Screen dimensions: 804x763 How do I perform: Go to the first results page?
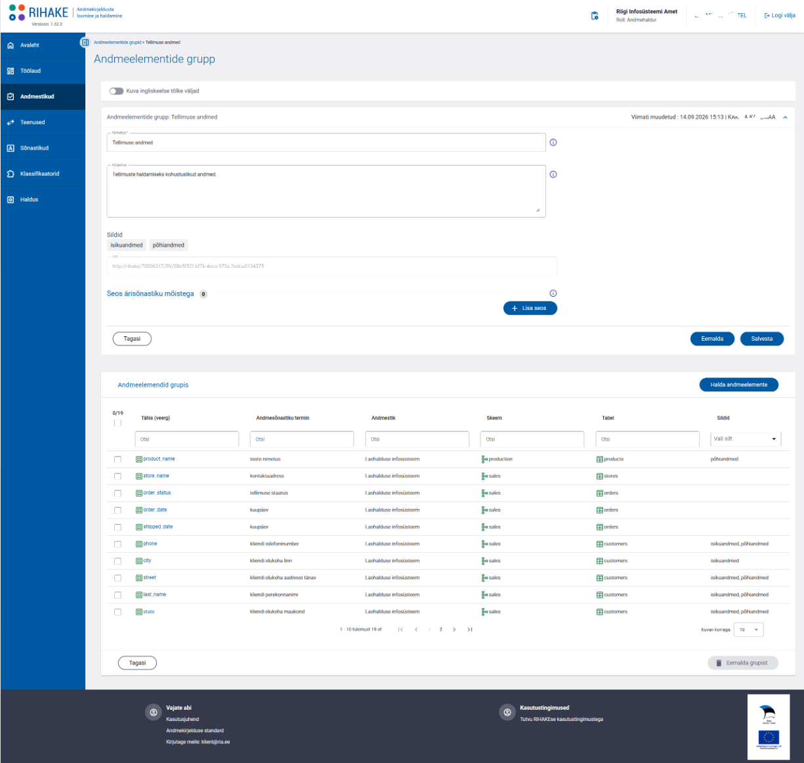tap(400, 630)
